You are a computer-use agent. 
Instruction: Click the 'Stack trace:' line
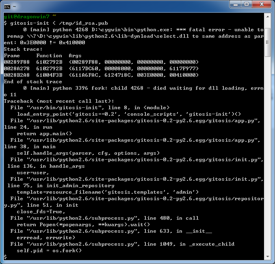point(23,49)
